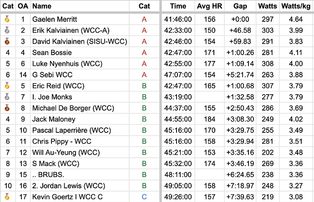Sort by the OA column header
Image resolution: width=314 pixels, height=202 pixels.
click(x=22, y=6)
